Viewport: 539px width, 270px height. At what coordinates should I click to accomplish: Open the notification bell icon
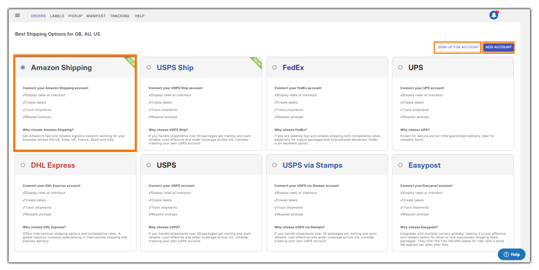[x=494, y=15]
